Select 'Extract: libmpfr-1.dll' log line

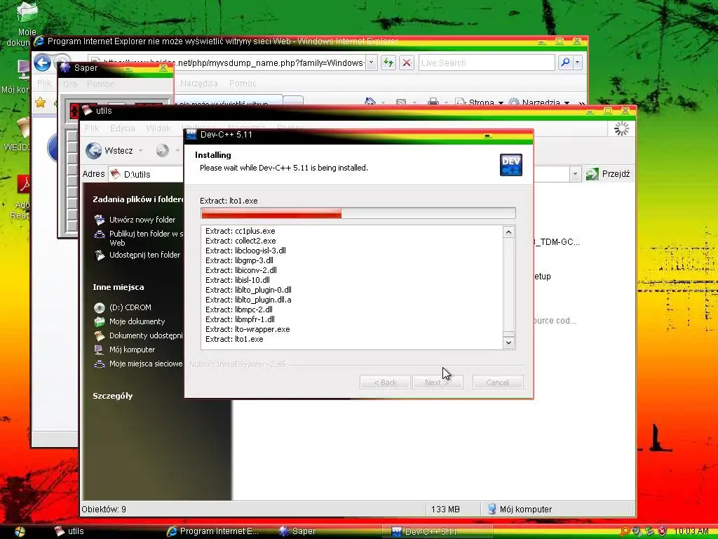point(240,319)
